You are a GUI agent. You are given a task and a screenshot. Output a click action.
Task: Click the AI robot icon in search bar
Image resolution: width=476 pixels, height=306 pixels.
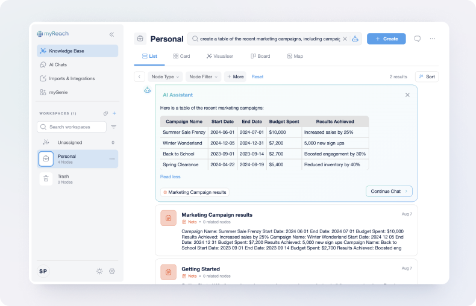[355, 39]
